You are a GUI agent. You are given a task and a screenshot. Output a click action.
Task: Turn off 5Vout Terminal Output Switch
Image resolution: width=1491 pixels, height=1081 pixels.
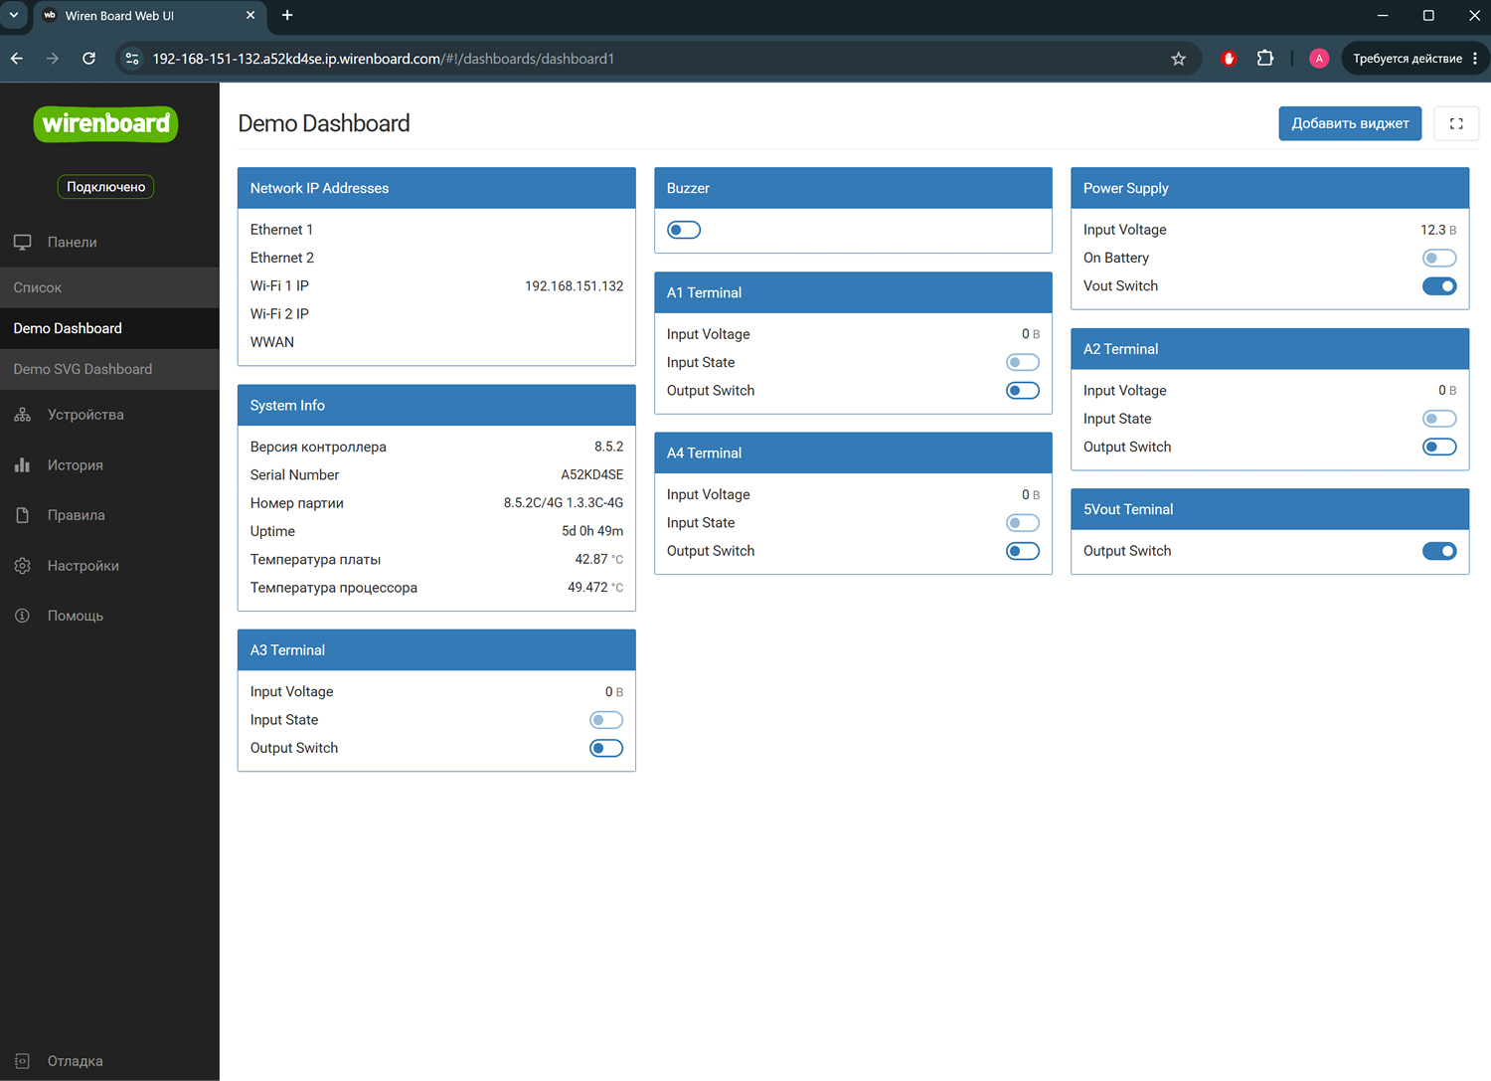(1439, 551)
